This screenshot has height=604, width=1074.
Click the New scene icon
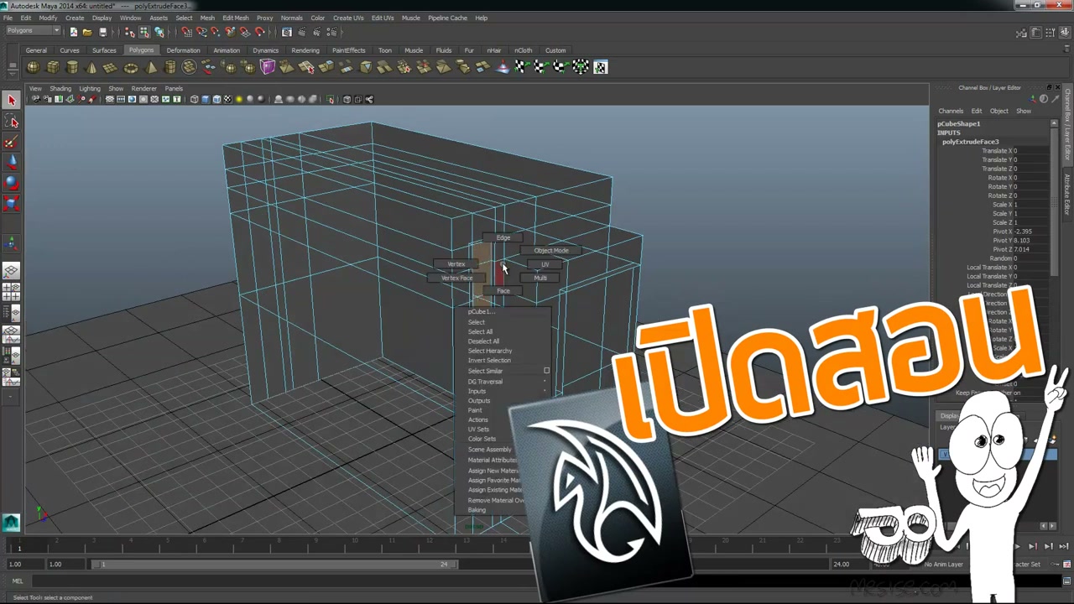coord(74,32)
